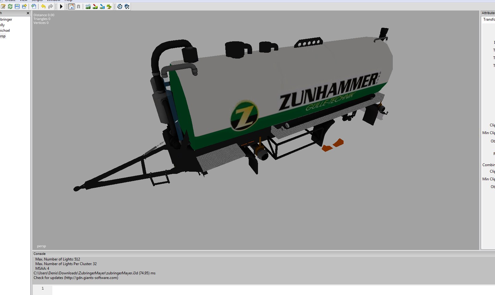This screenshot has height=295, width=495.
Task: Toggle the house navigation mode icon
Action: click(x=71, y=6)
